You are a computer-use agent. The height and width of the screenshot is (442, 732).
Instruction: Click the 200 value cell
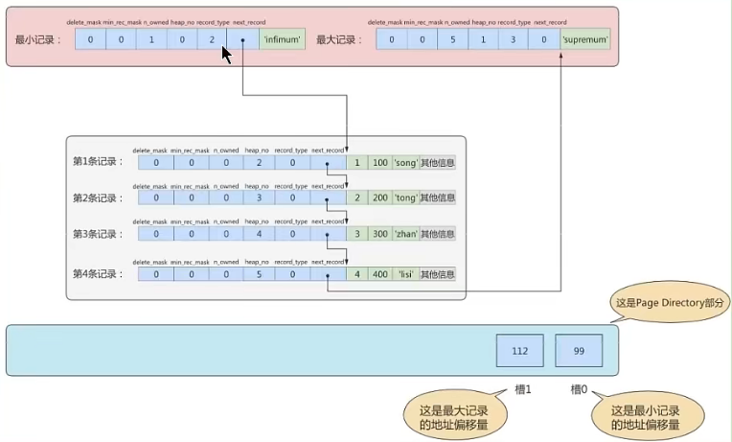pos(380,198)
